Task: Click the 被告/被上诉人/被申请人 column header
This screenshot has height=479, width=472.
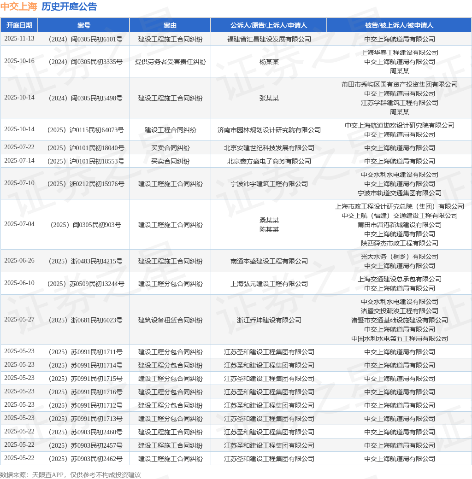Action: (399, 25)
